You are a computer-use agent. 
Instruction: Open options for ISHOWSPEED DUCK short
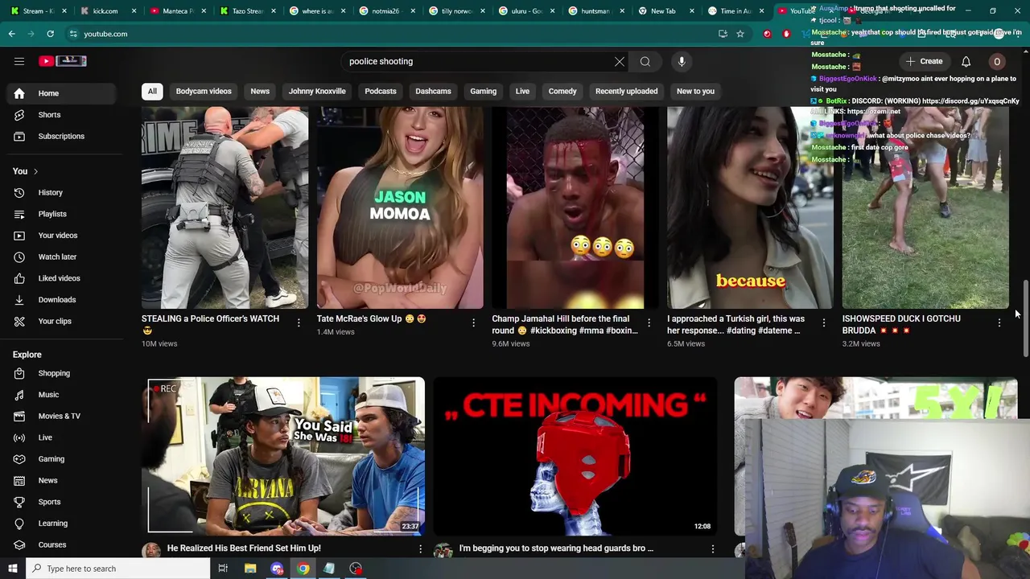(999, 322)
